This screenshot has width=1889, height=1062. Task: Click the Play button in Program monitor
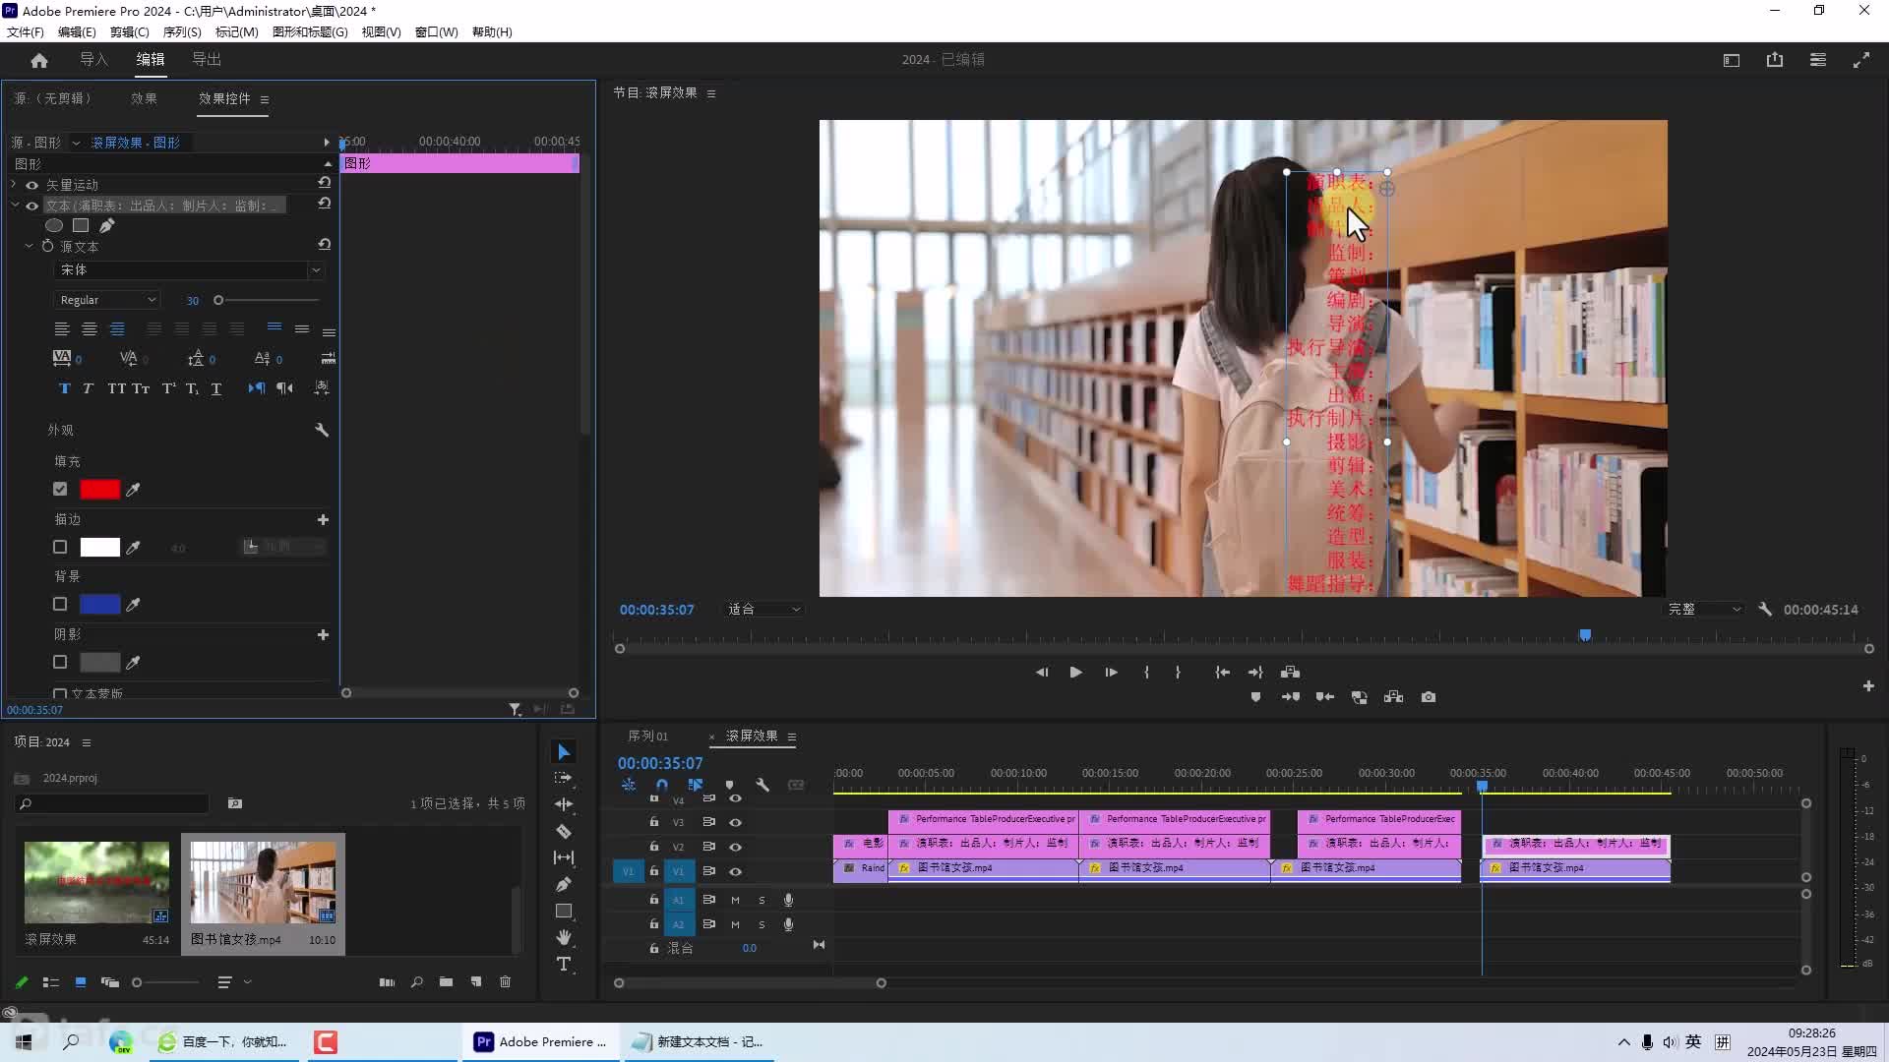[x=1075, y=673]
